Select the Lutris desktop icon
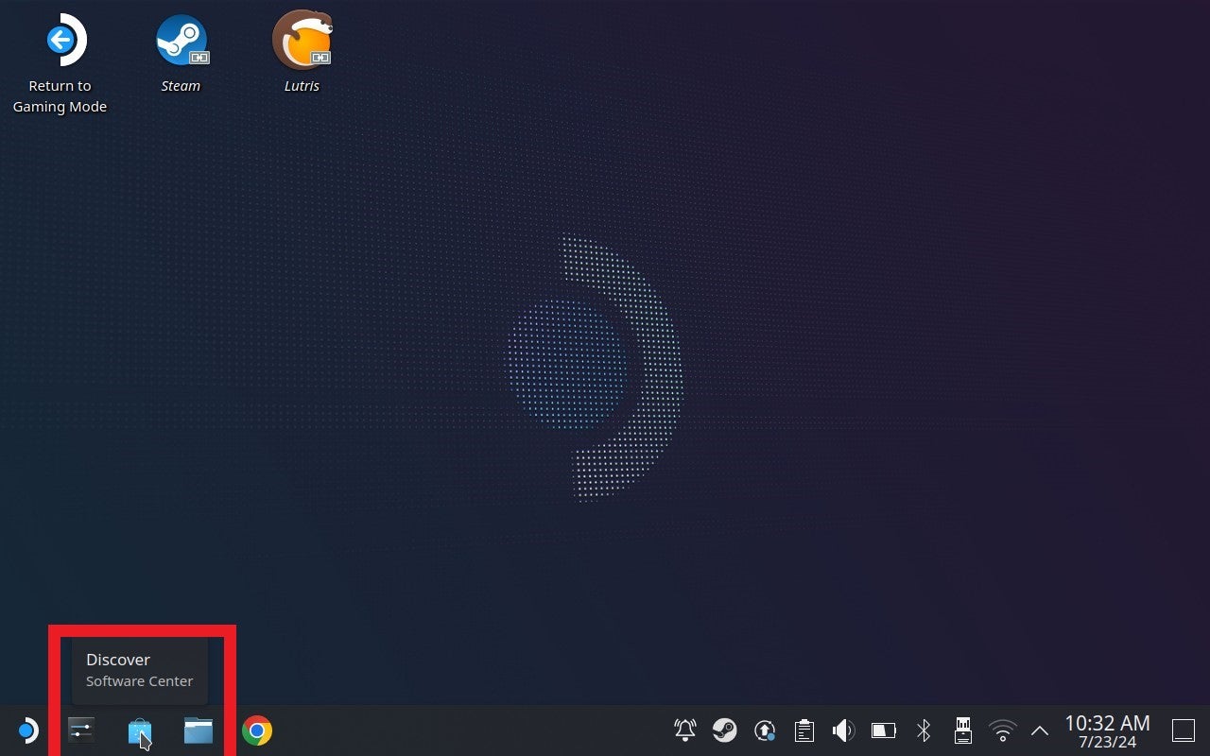1210x756 pixels. 302,43
